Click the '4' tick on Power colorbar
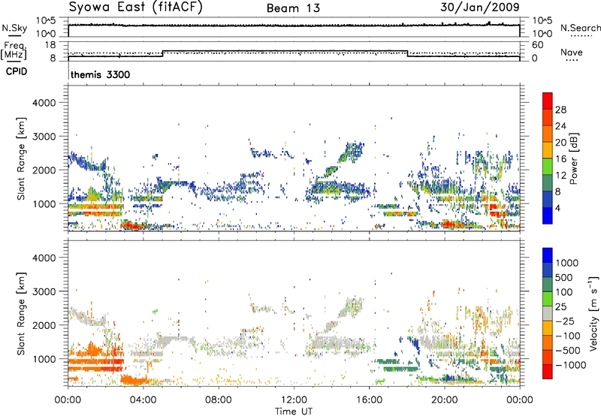The height and width of the screenshot is (416, 601). [557, 208]
